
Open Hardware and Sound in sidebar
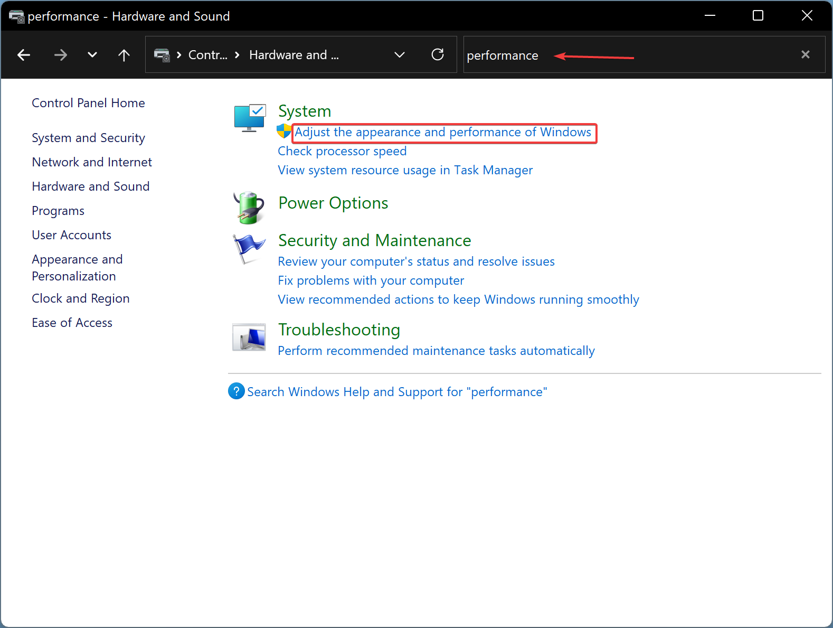point(91,186)
